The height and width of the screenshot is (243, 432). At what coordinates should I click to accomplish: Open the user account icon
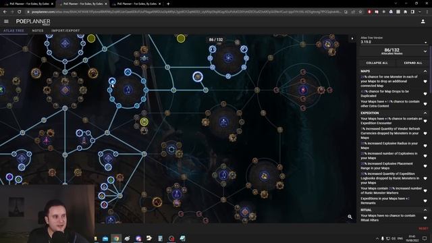click(423, 21)
